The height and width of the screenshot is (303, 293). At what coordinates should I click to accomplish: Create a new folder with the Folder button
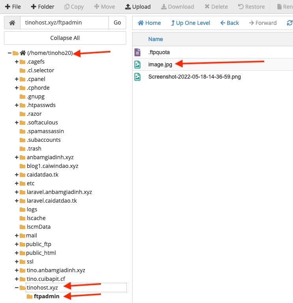pyautogui.click(x=43, y=7)
